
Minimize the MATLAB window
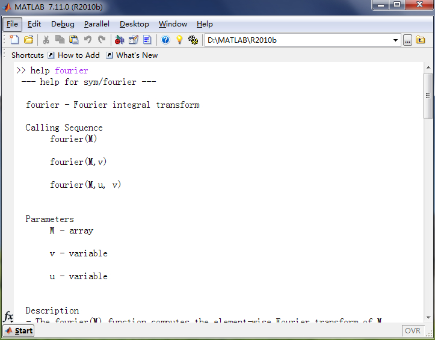381,5
